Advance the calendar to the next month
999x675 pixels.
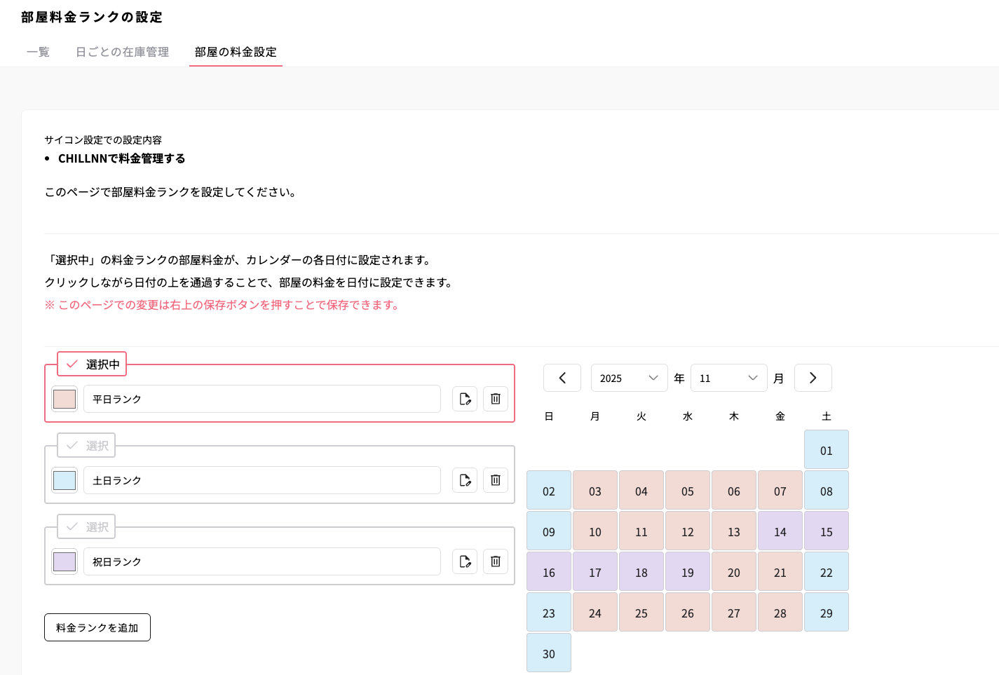[813, 378]
